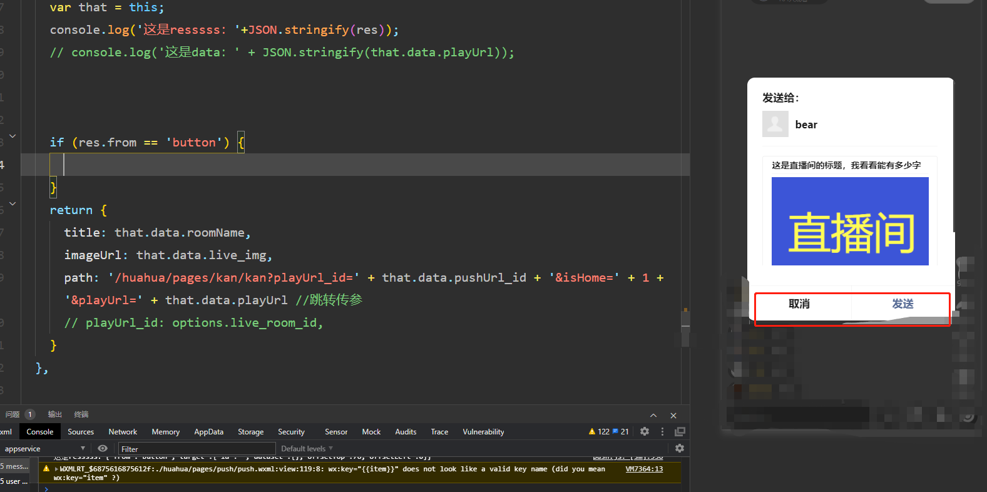Click the share card title text
987x492 pixels.
point(846,165)
